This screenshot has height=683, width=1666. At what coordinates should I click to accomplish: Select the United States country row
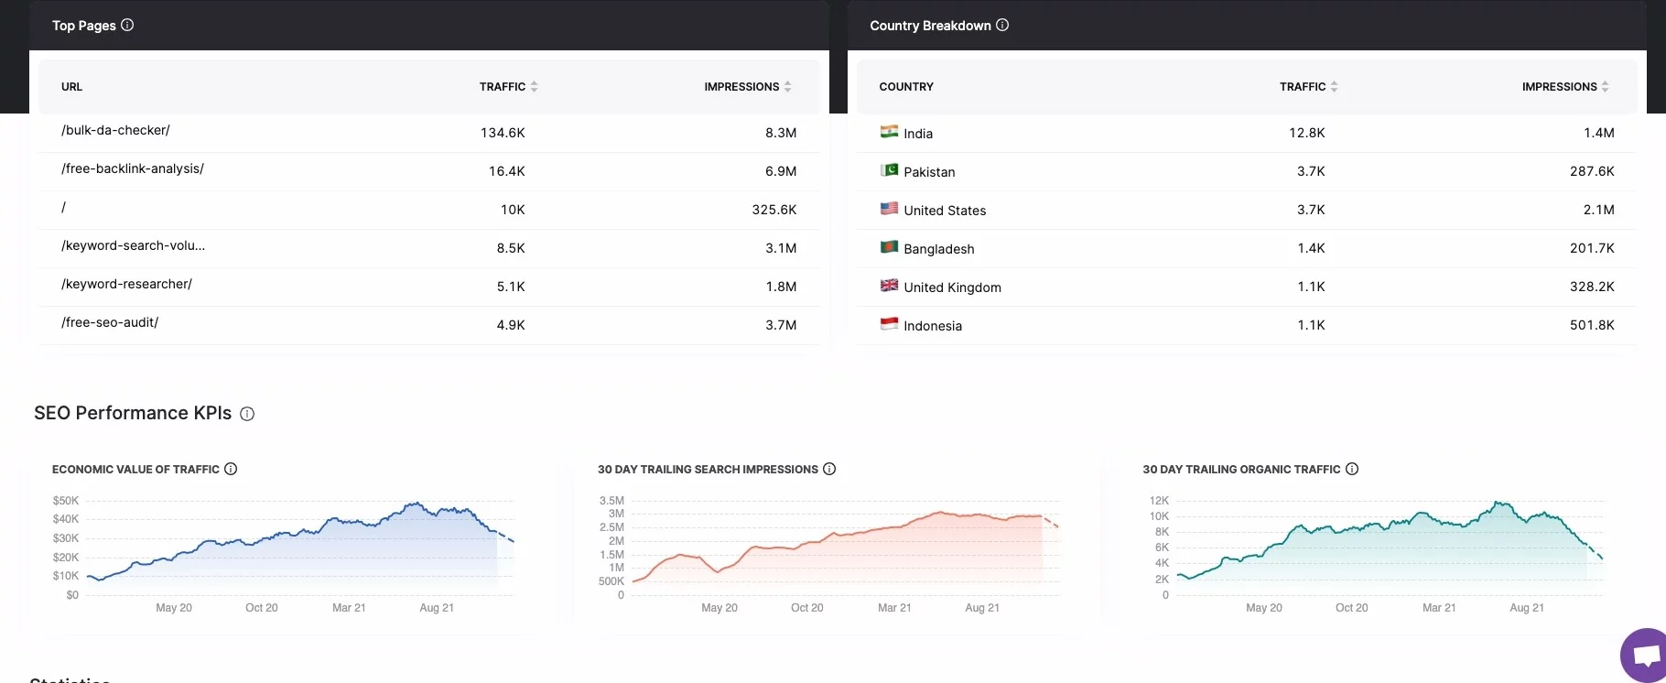(x=945, y=211)
